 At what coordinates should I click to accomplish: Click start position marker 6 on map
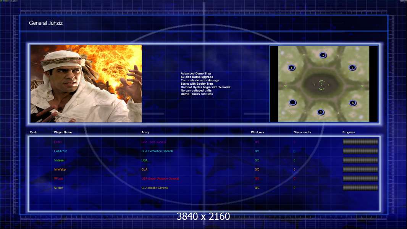pyautogui.click(x=291, y=68)
